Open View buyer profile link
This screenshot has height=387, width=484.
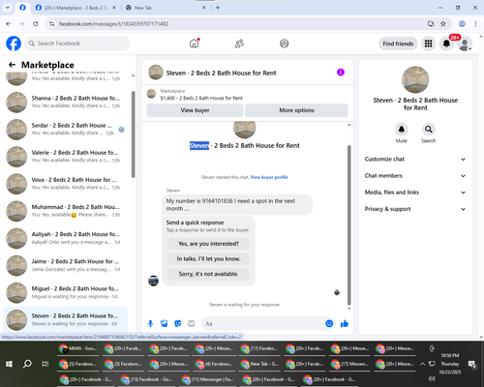pos(269,177)
